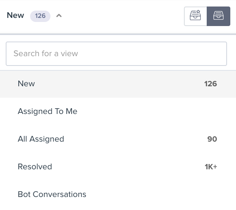Toggle the priority inbox mode on
This screenshot has height=210, width=236.
[x=195, y=16]
